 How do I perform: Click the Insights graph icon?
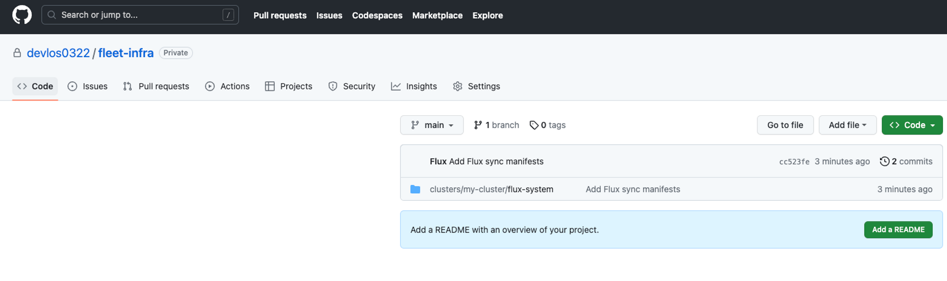396,86
